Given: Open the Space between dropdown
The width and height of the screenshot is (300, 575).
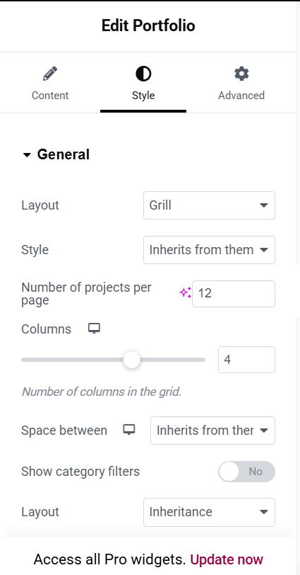Looking at the screenshot, I should coord(212,431).
